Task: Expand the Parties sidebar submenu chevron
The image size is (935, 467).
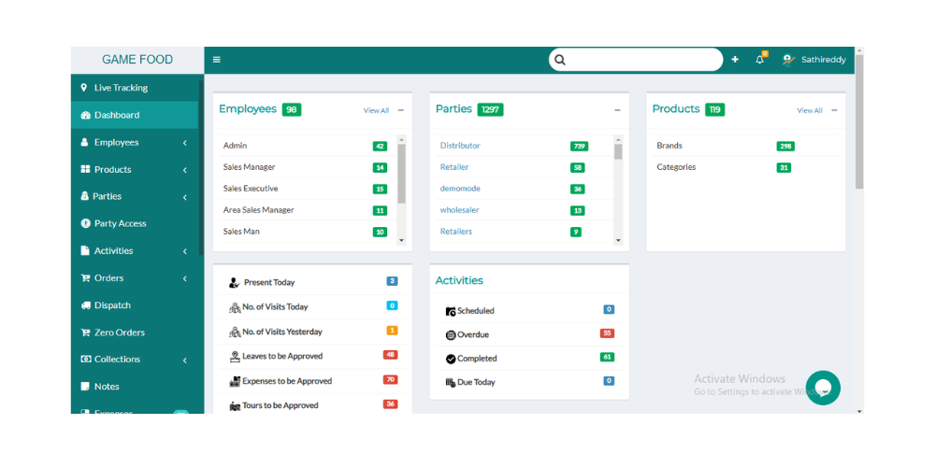Action: pos(185,197)
